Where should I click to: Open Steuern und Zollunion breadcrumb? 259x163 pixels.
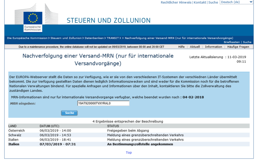point(66,38)
